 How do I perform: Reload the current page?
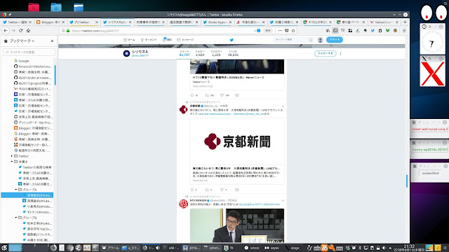click(20, 31)
